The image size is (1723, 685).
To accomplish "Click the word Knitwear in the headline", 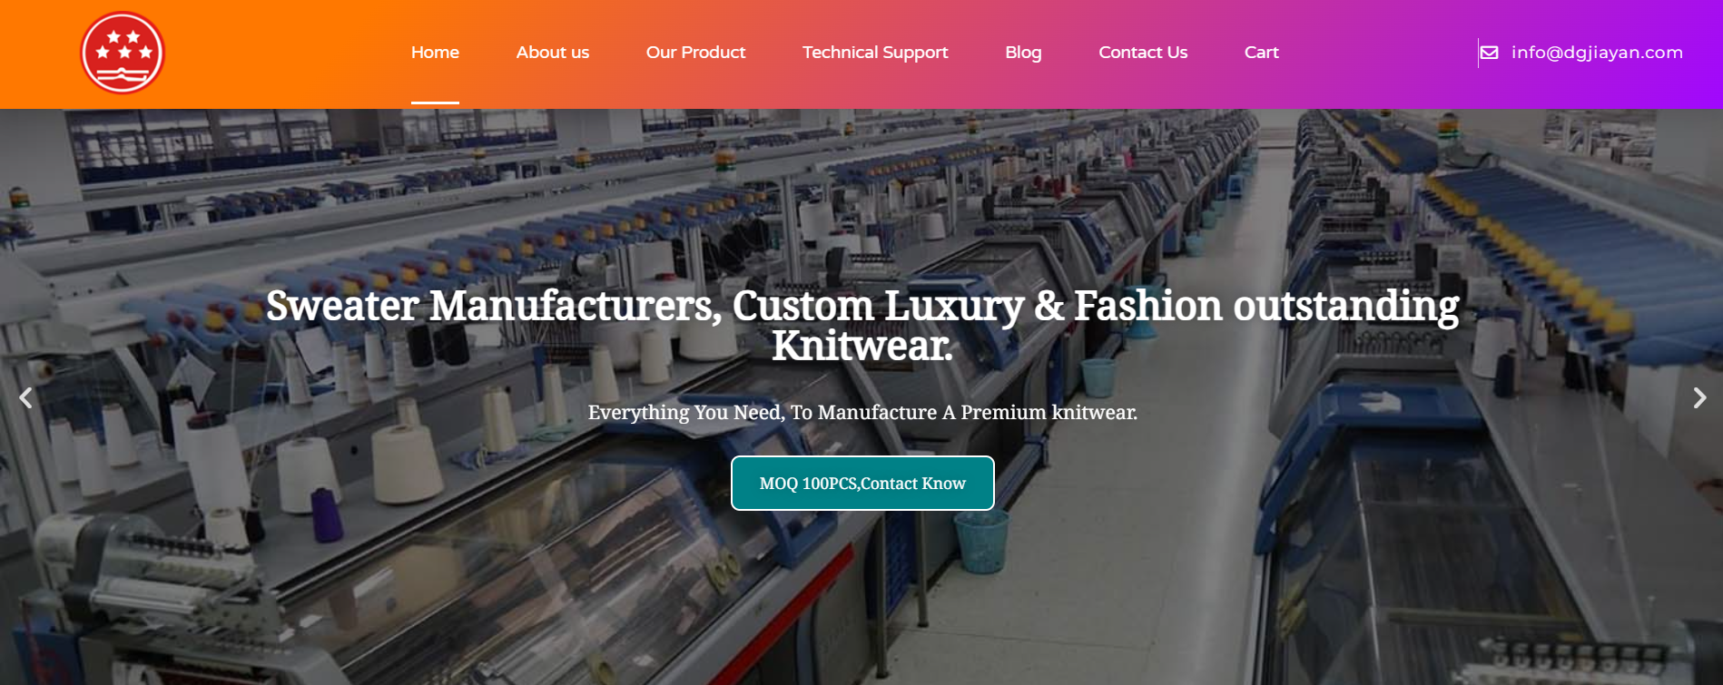I will point(862,346).
